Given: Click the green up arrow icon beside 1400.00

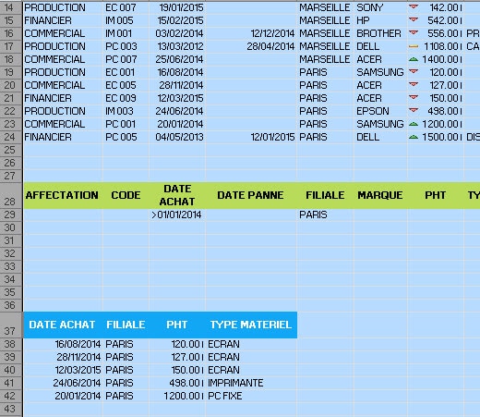Looking at the screenshot, I should pyautogui.click(x=414, y=59).
